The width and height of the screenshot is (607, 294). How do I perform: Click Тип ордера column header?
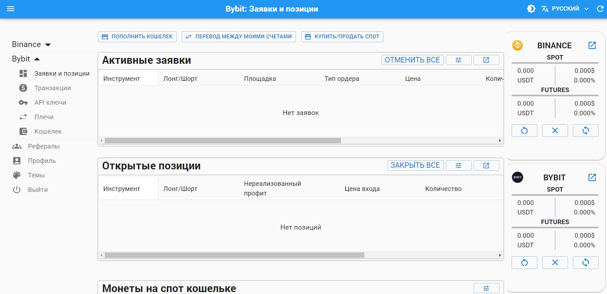coord(342,79)
